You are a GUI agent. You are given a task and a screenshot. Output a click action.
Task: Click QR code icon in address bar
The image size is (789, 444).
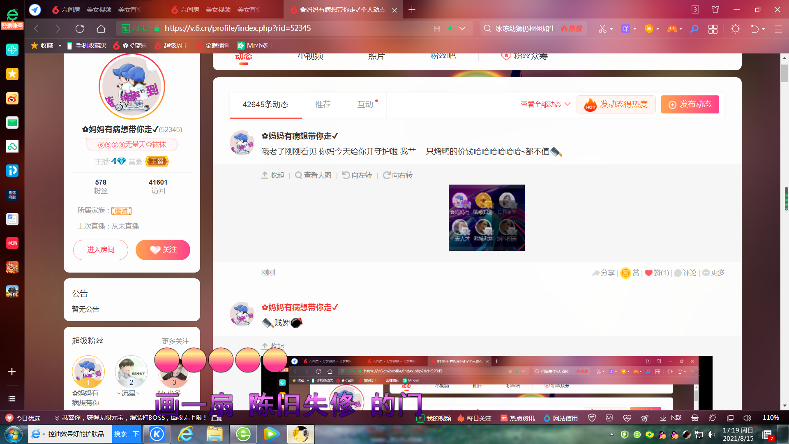click(437, 28)
